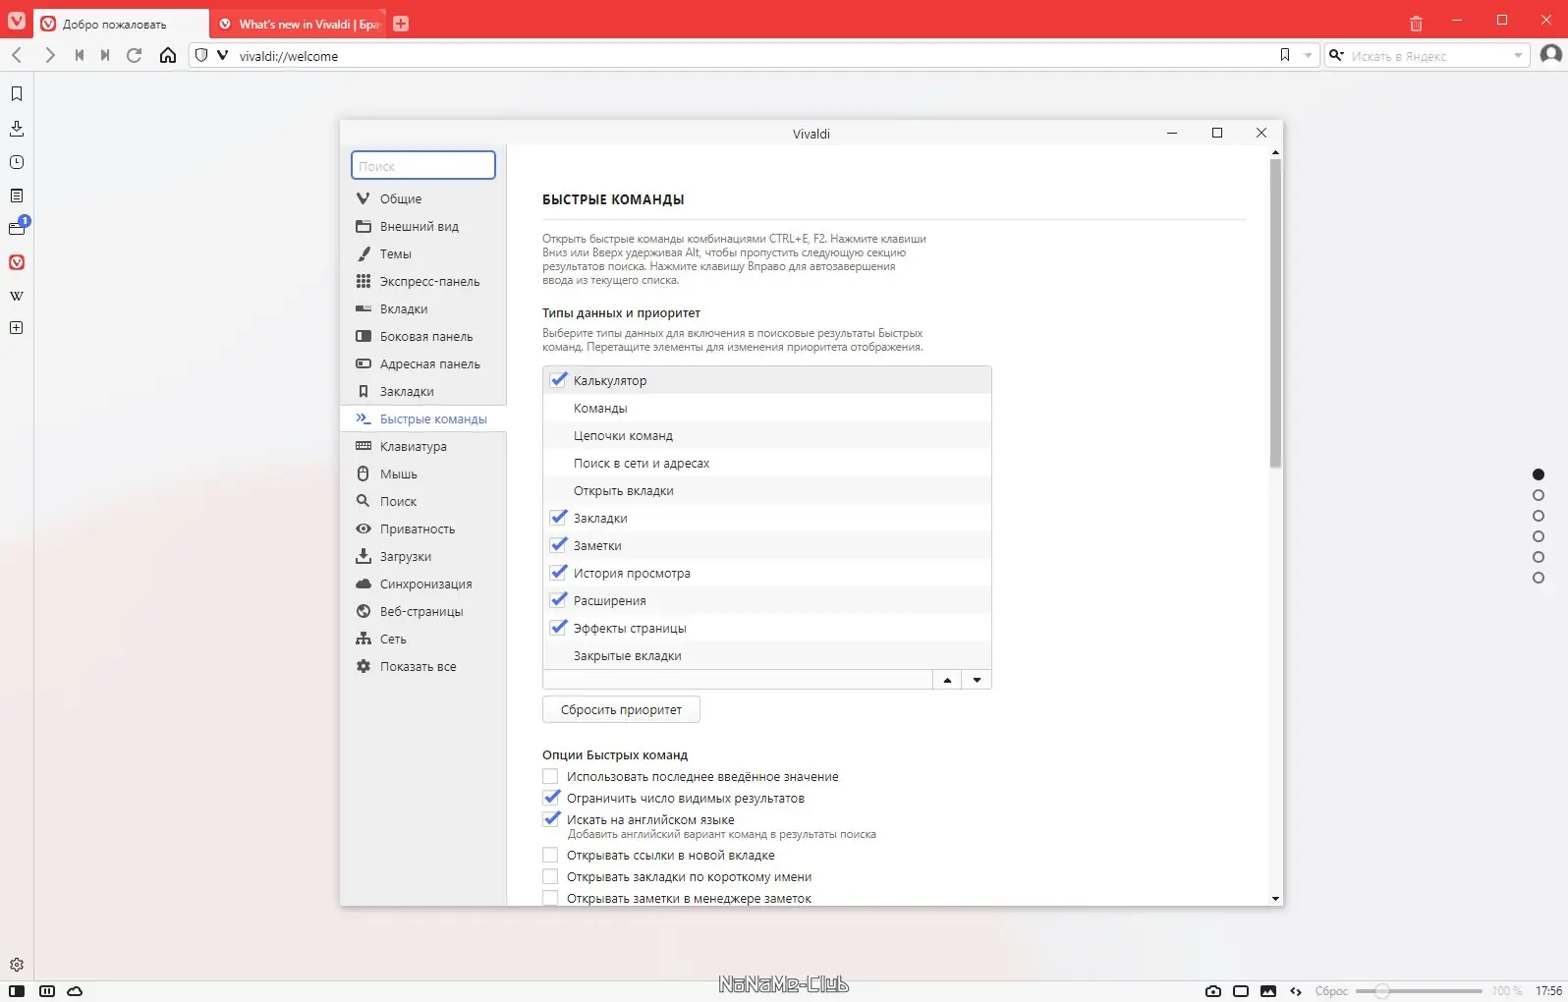The image size is (1568, 1002).
Task: Open a new tab with the plus button
Action: [x=401, y=24]
